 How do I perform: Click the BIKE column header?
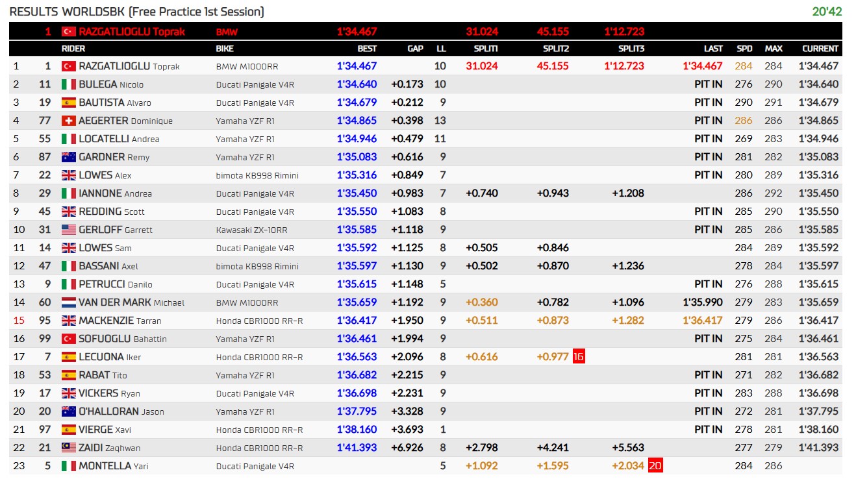[x=225, y=49]
